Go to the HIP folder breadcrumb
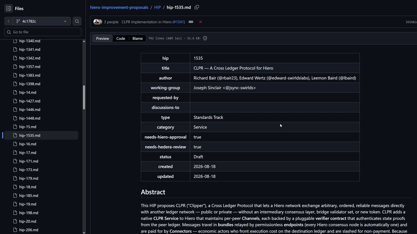Image resolution: width=417 pixels, height=234 pixels. [x=157, y=7]
